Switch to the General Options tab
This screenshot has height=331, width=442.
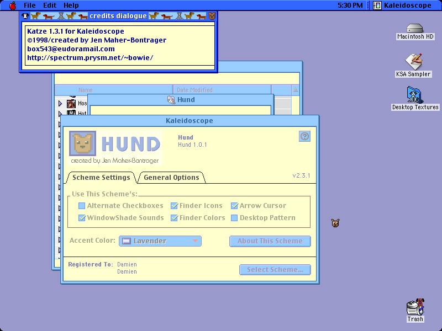171,177
